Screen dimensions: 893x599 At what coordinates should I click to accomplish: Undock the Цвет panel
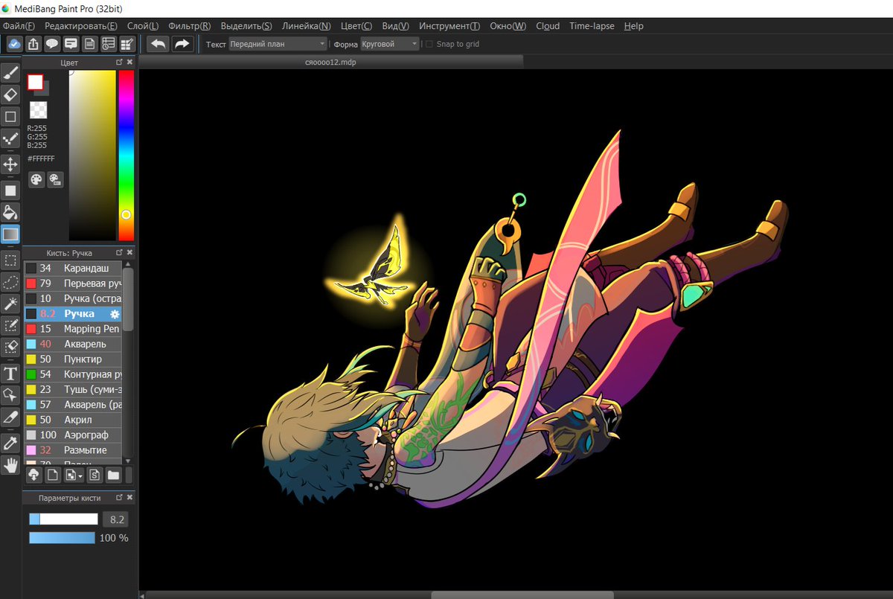119,63
